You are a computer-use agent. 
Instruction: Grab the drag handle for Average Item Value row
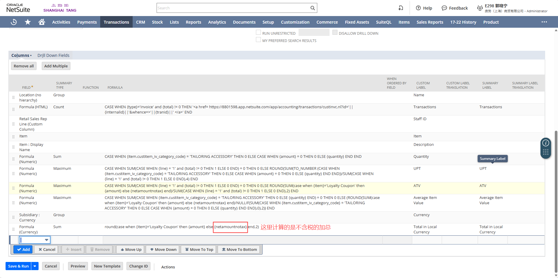[13, 203]
